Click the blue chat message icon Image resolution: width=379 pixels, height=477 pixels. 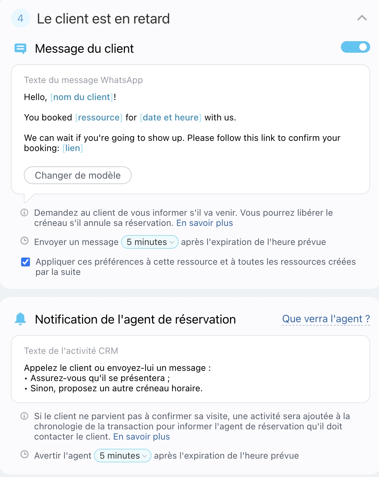(x=20, y=49)
